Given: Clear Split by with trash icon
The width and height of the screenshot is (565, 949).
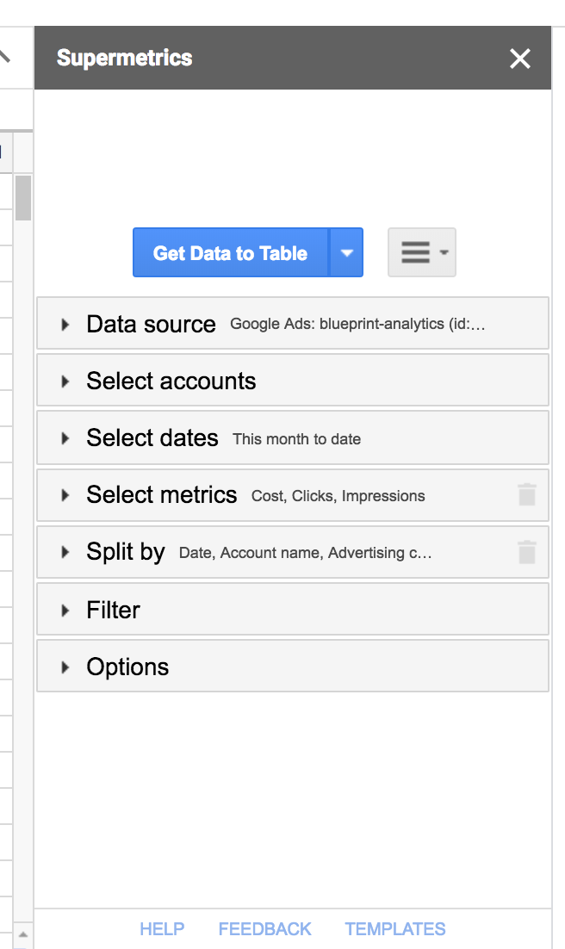Looking at the screenshot, I should pyautogui.click(x=527, y=552).
